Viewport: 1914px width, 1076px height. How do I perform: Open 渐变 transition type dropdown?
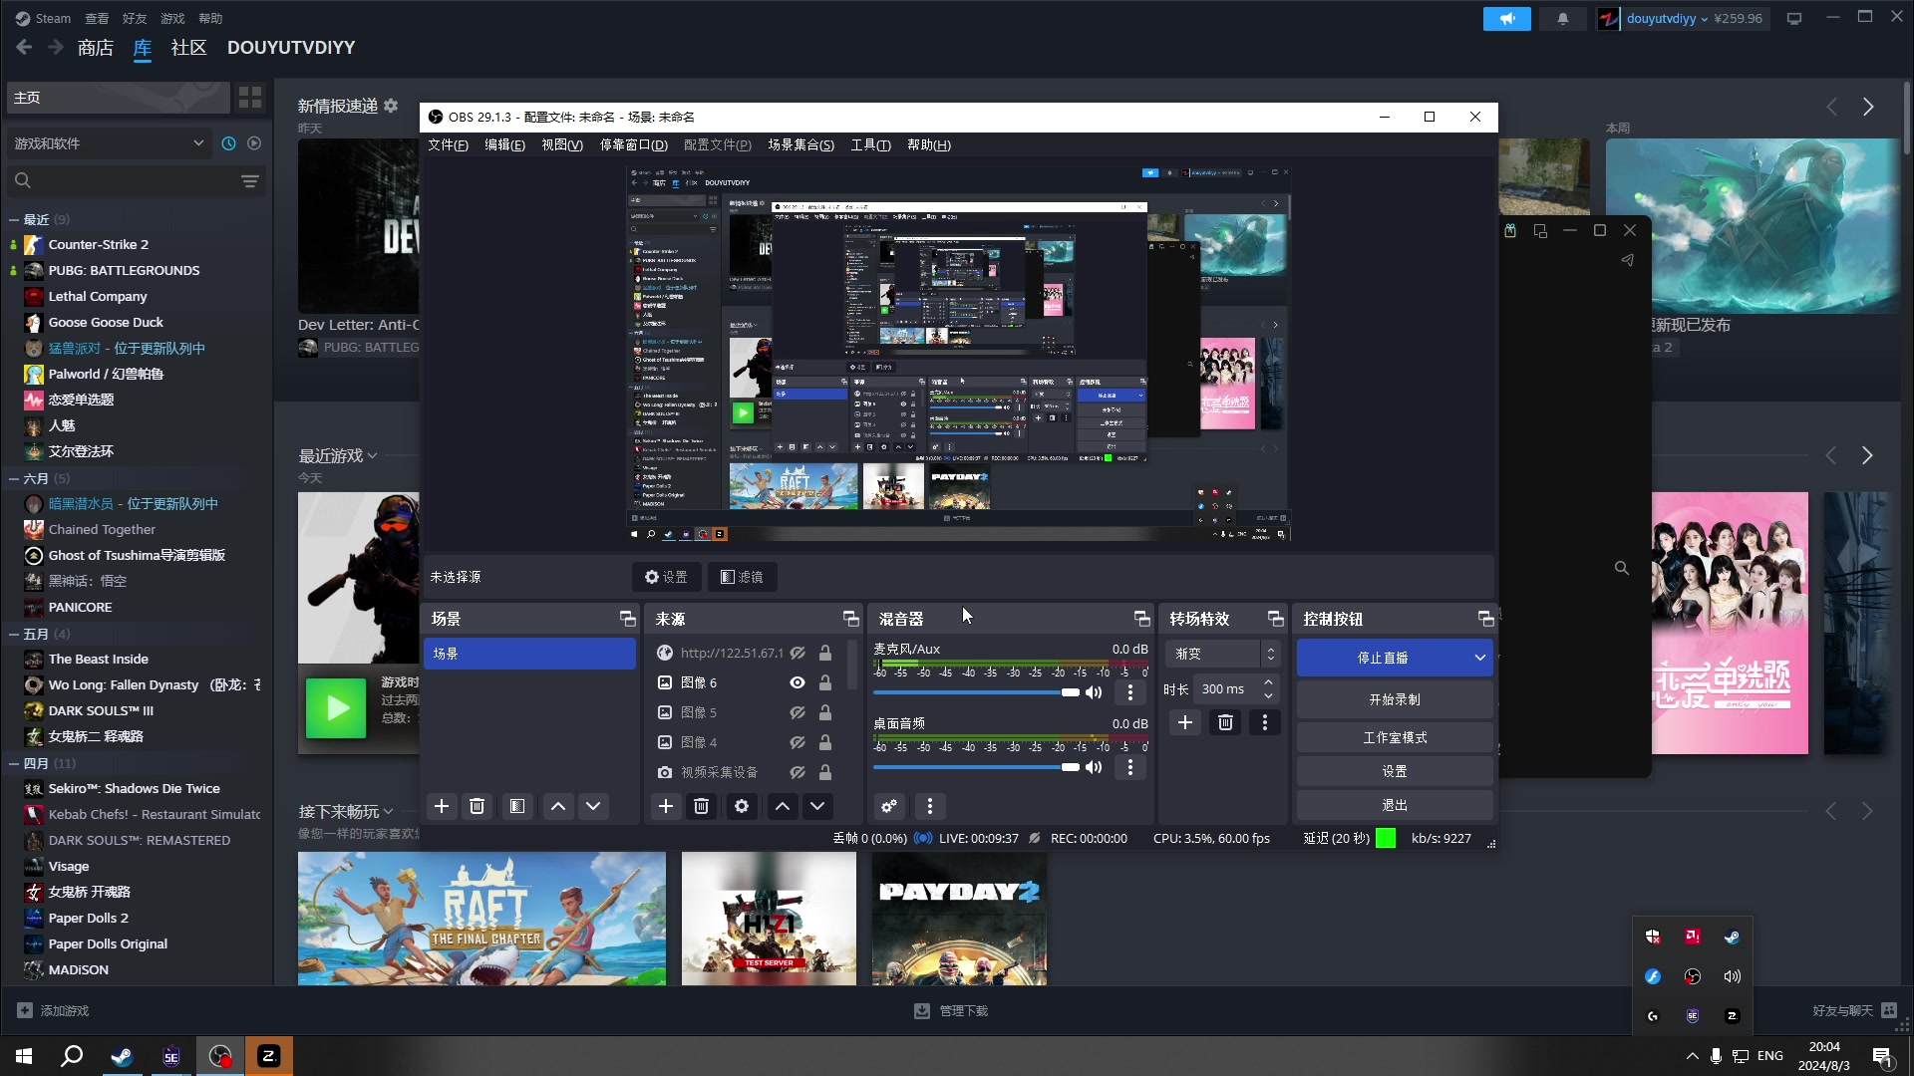click(x=1223, y=654)
